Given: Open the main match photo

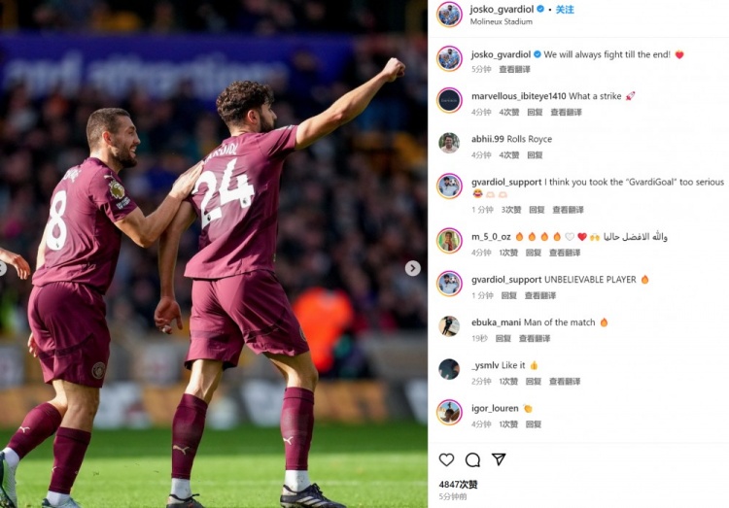Looking at the screenshot, I should 214,254.
